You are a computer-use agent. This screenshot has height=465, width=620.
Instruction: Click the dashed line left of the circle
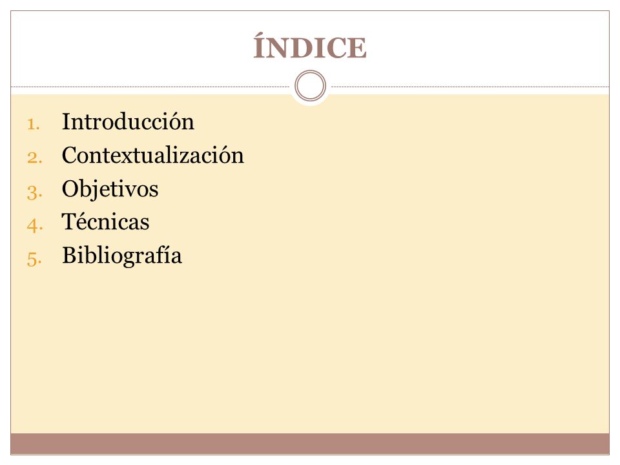150,87
